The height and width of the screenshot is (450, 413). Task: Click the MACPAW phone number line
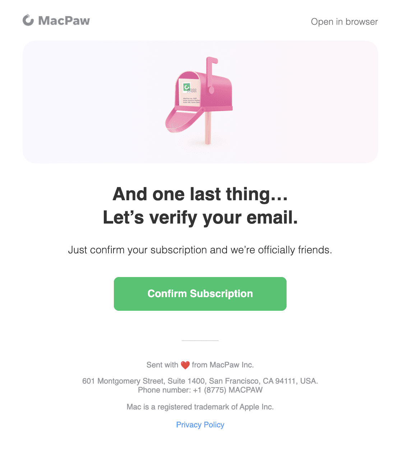pos(200,390)
